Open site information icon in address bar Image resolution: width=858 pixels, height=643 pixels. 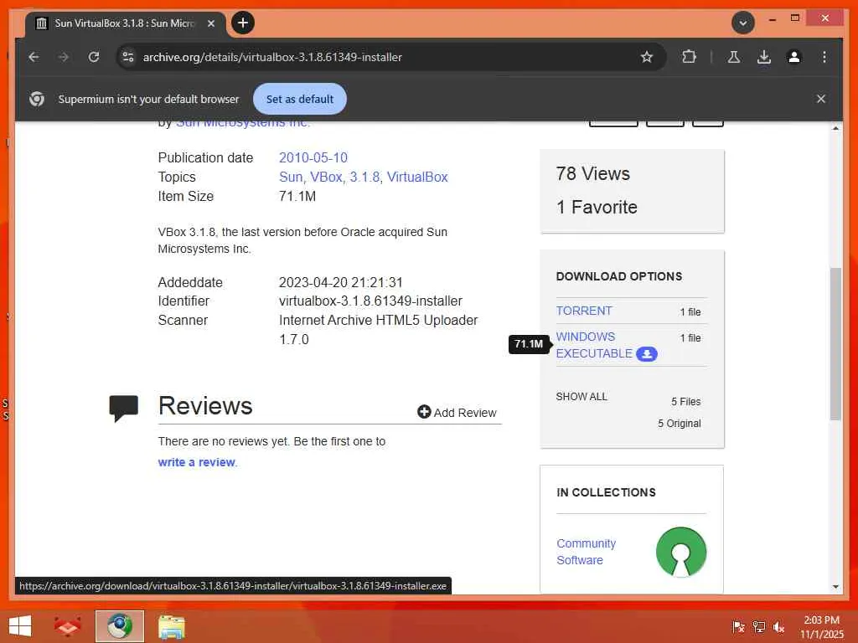pos(128,57)
